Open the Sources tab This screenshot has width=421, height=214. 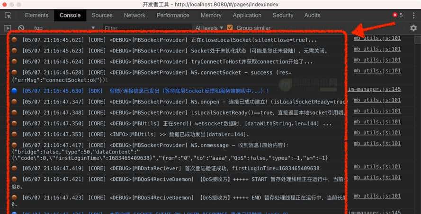[102, 15]
